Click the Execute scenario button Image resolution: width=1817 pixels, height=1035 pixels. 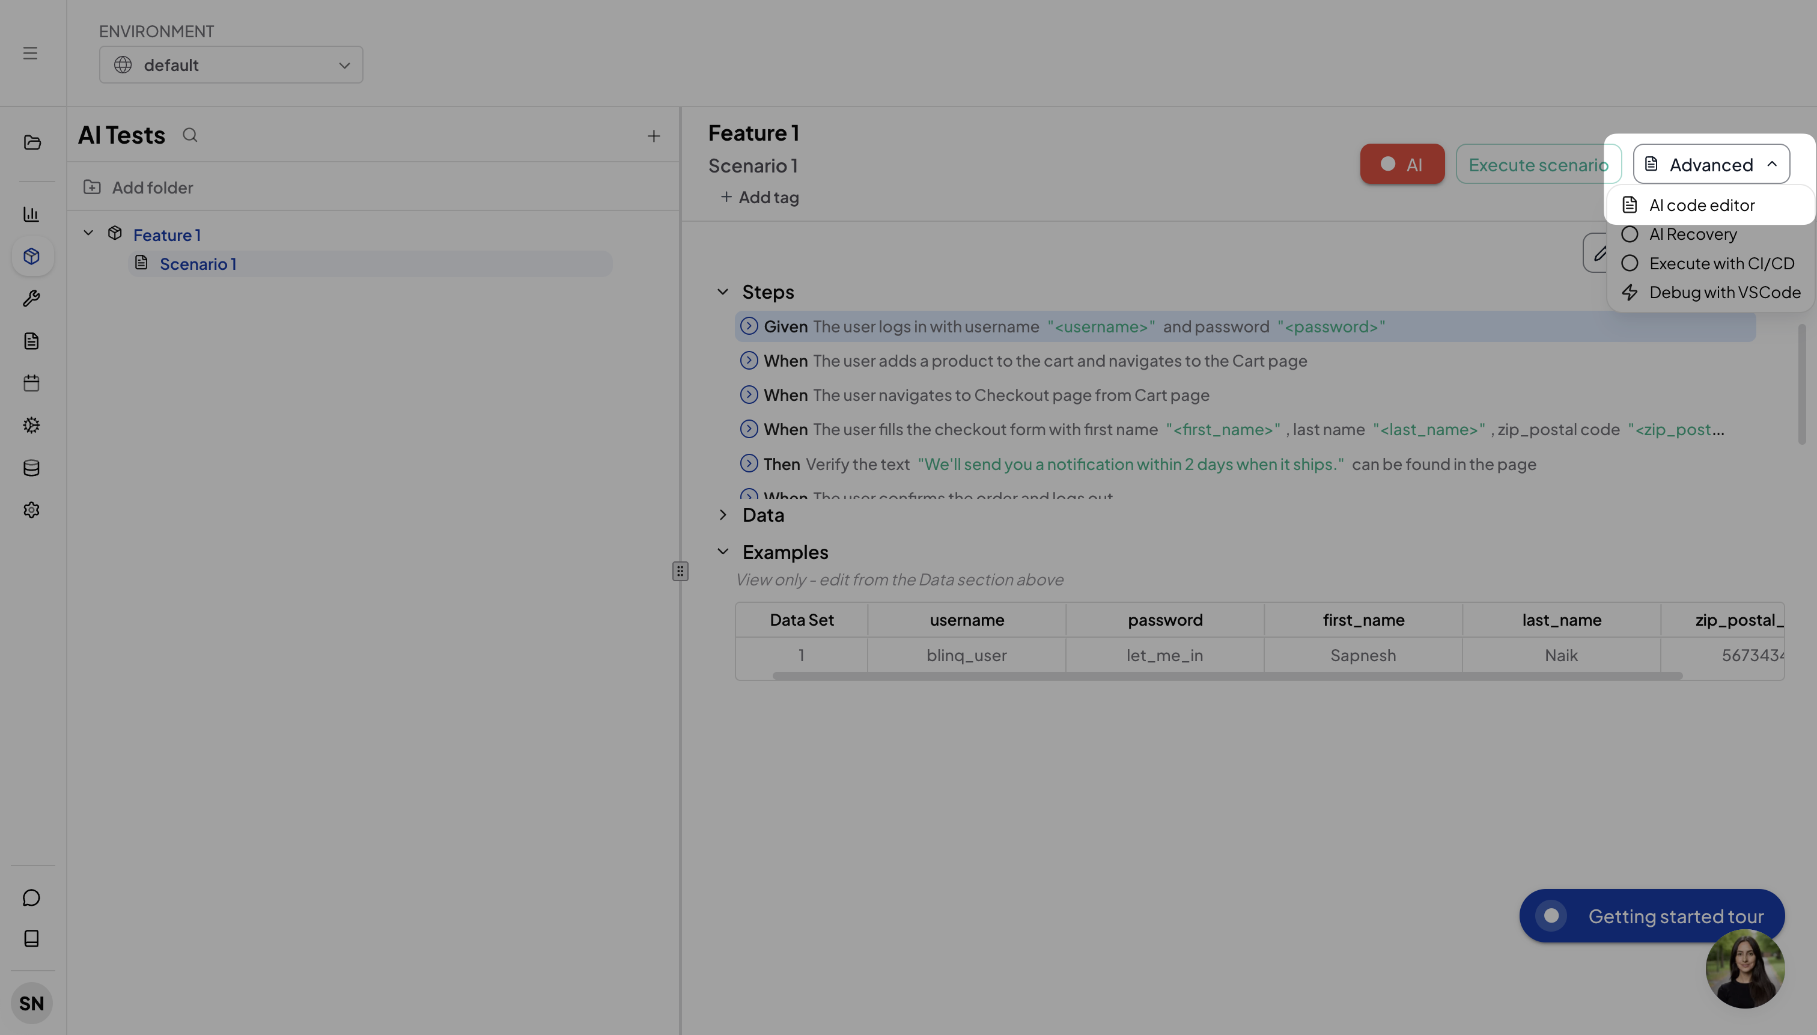click(1538, 165)
